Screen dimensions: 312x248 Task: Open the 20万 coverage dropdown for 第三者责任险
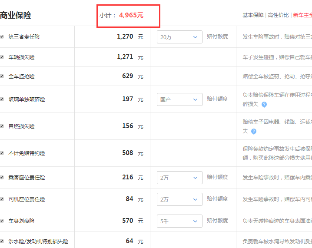[179, 37]
